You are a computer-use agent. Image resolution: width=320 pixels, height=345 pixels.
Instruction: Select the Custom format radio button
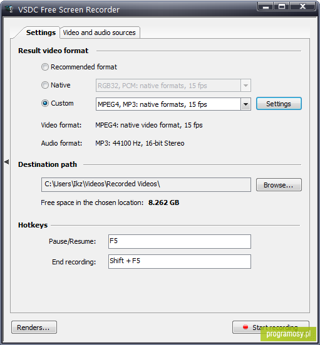coord(45,103)
